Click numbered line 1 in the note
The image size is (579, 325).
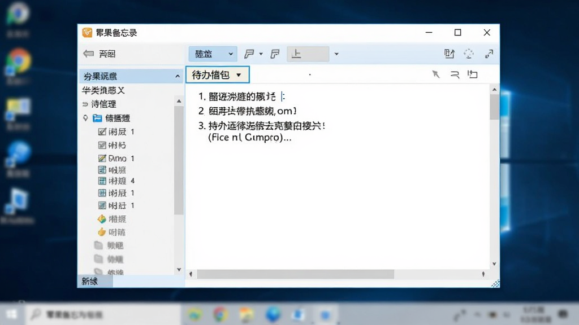(x=242, y=96)
